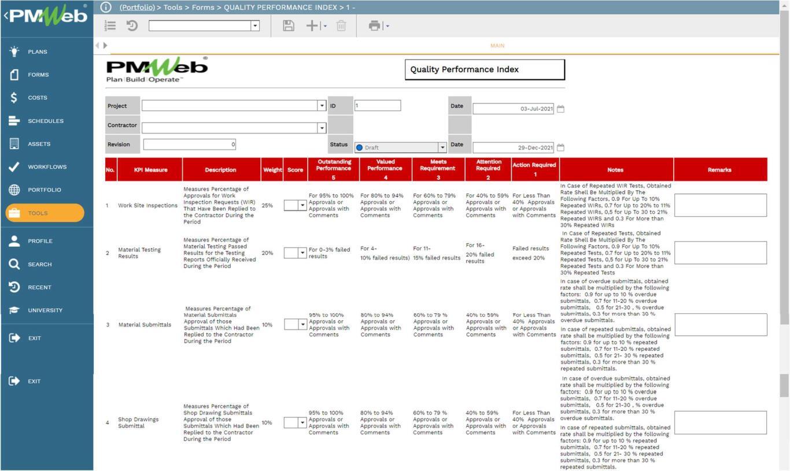The image size is (790, 471).
Task: Open the Status Draft dropdown
Action: (x=442, y=147)
